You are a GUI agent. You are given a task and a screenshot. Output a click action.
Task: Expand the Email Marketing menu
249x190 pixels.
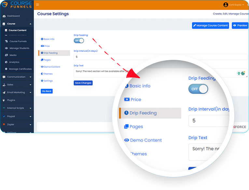coord(17,92)
